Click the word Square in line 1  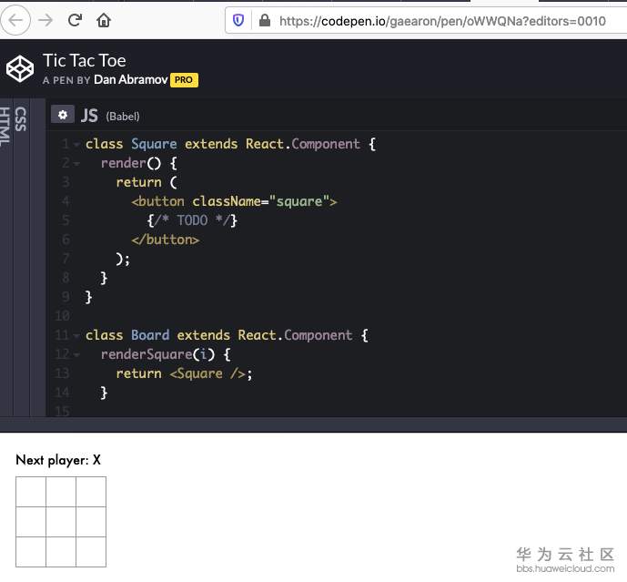pos(154,144)
